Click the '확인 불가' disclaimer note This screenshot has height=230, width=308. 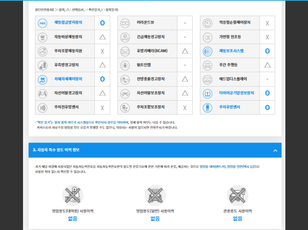pyautogui.click(x=106, y=125)
